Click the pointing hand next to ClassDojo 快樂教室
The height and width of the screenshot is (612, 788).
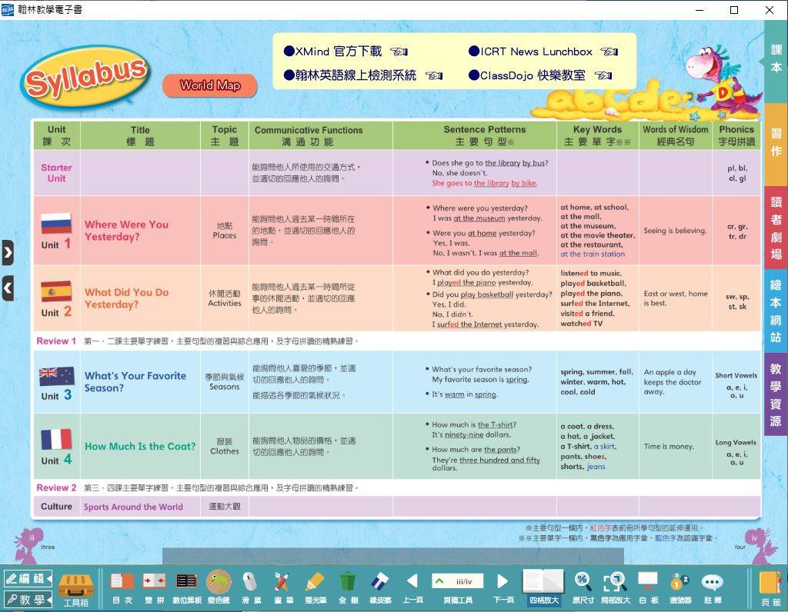[x=603, y=75]
